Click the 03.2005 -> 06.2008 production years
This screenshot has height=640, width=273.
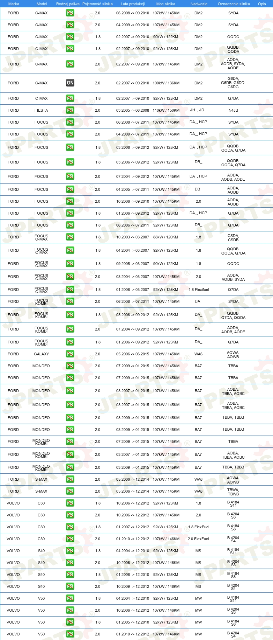[133, 110]
